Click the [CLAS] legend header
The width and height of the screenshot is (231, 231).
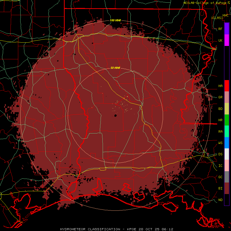pos(217,18)
